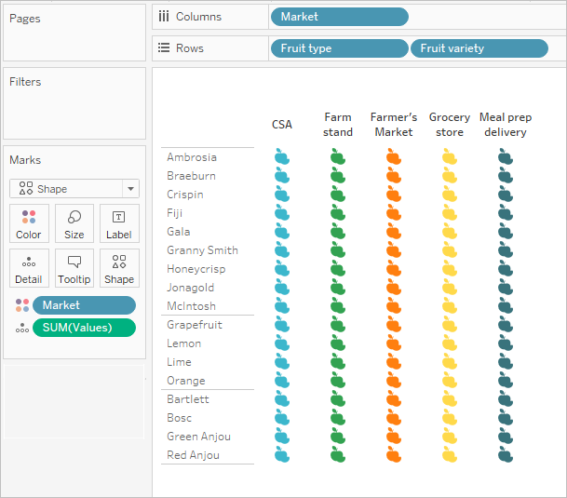This screenshot has width=567, height=498.
Task: Select the Farm stand mark for Red Anjou
Action: (338, 454)
